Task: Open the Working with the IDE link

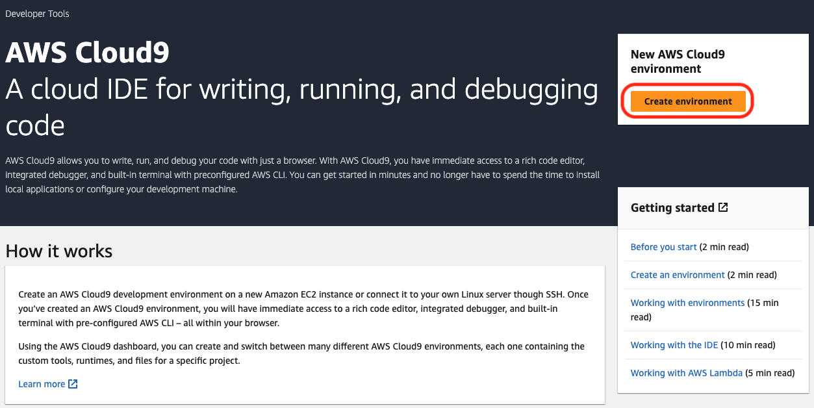Action: click(674, 345)
